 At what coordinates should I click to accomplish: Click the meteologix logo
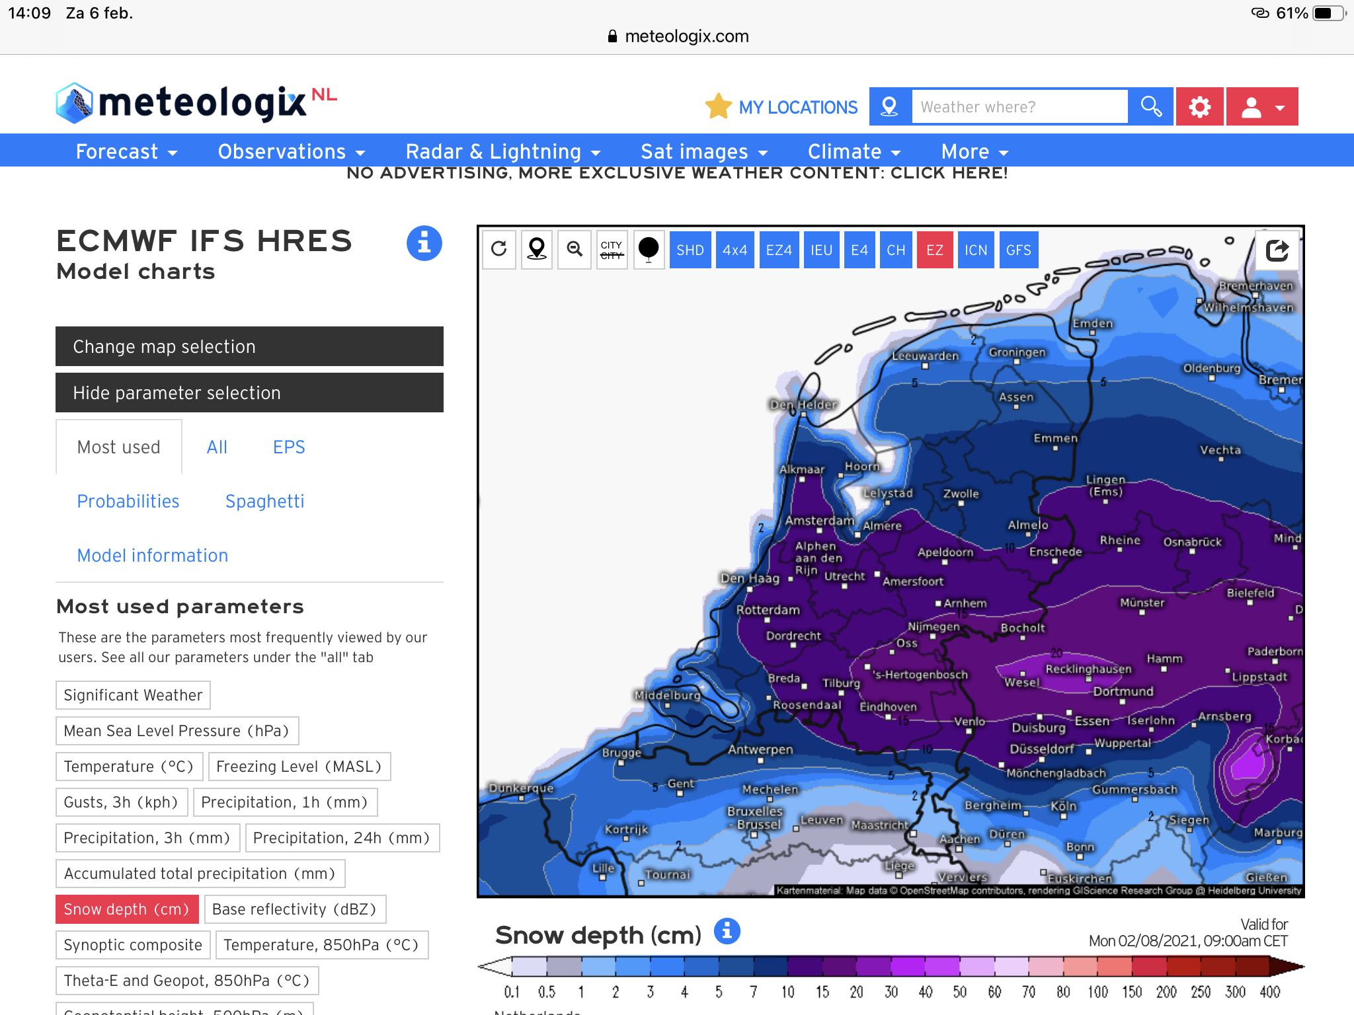pos(196,103)
